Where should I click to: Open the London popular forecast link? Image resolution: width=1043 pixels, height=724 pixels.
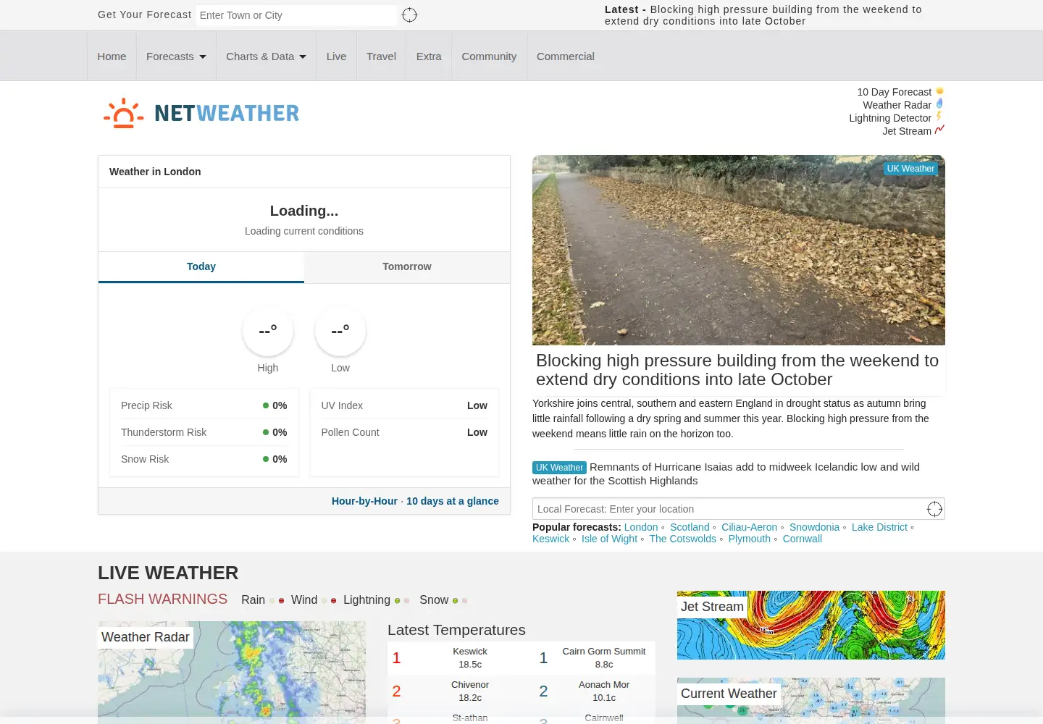[x=641, y=527]
